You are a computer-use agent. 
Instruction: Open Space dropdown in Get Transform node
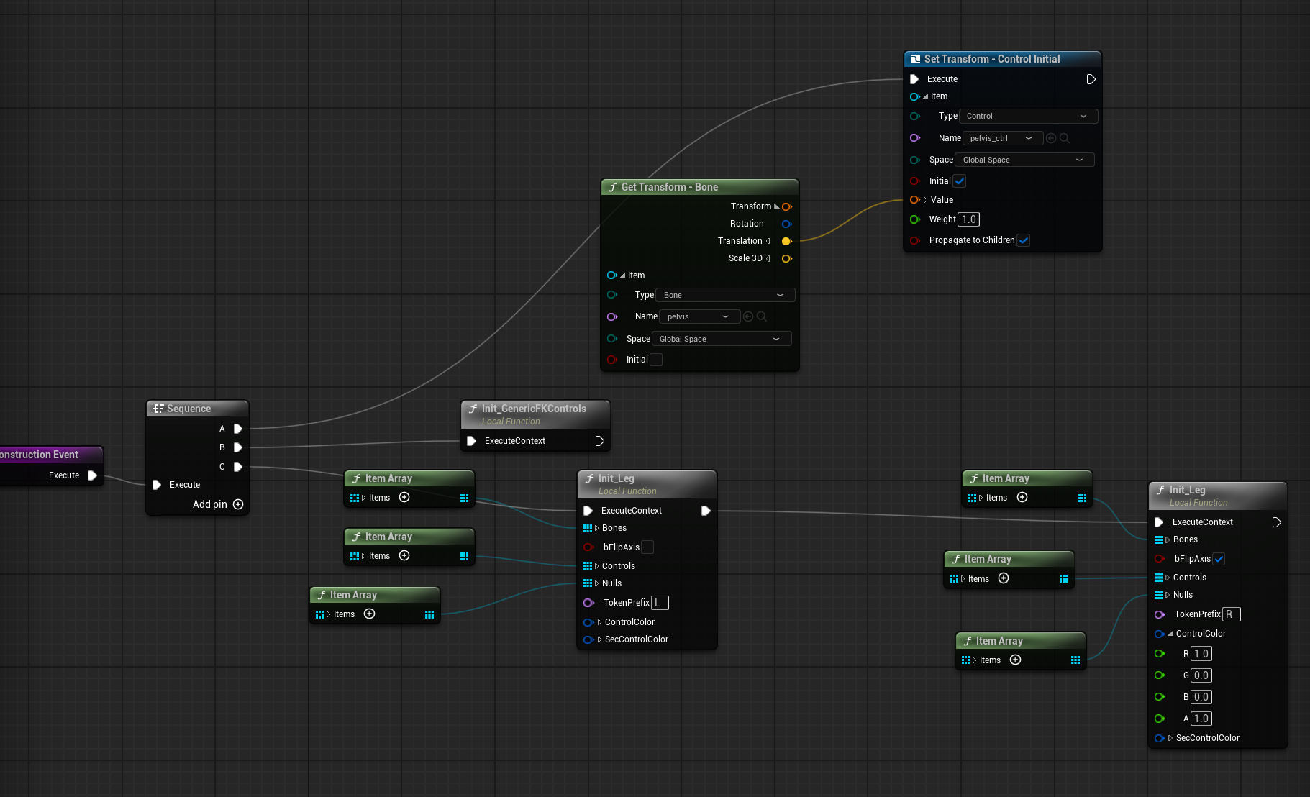pos(722,339)
